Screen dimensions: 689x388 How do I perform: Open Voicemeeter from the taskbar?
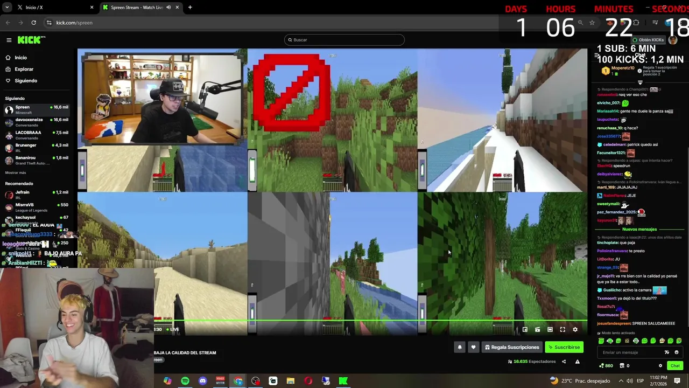point(220,381)
